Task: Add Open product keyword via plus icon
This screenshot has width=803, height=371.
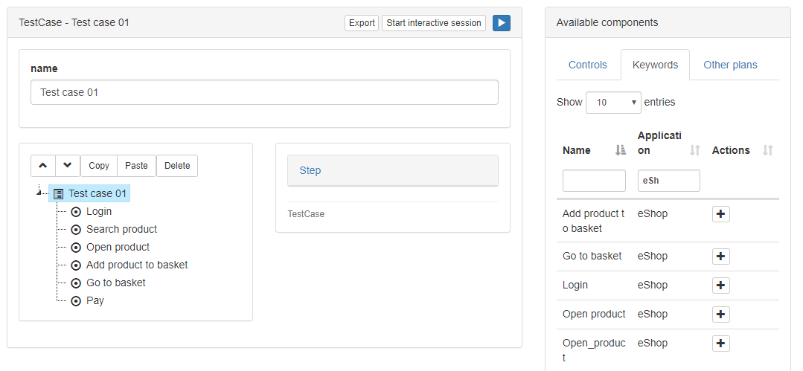Action: [721, 314]
